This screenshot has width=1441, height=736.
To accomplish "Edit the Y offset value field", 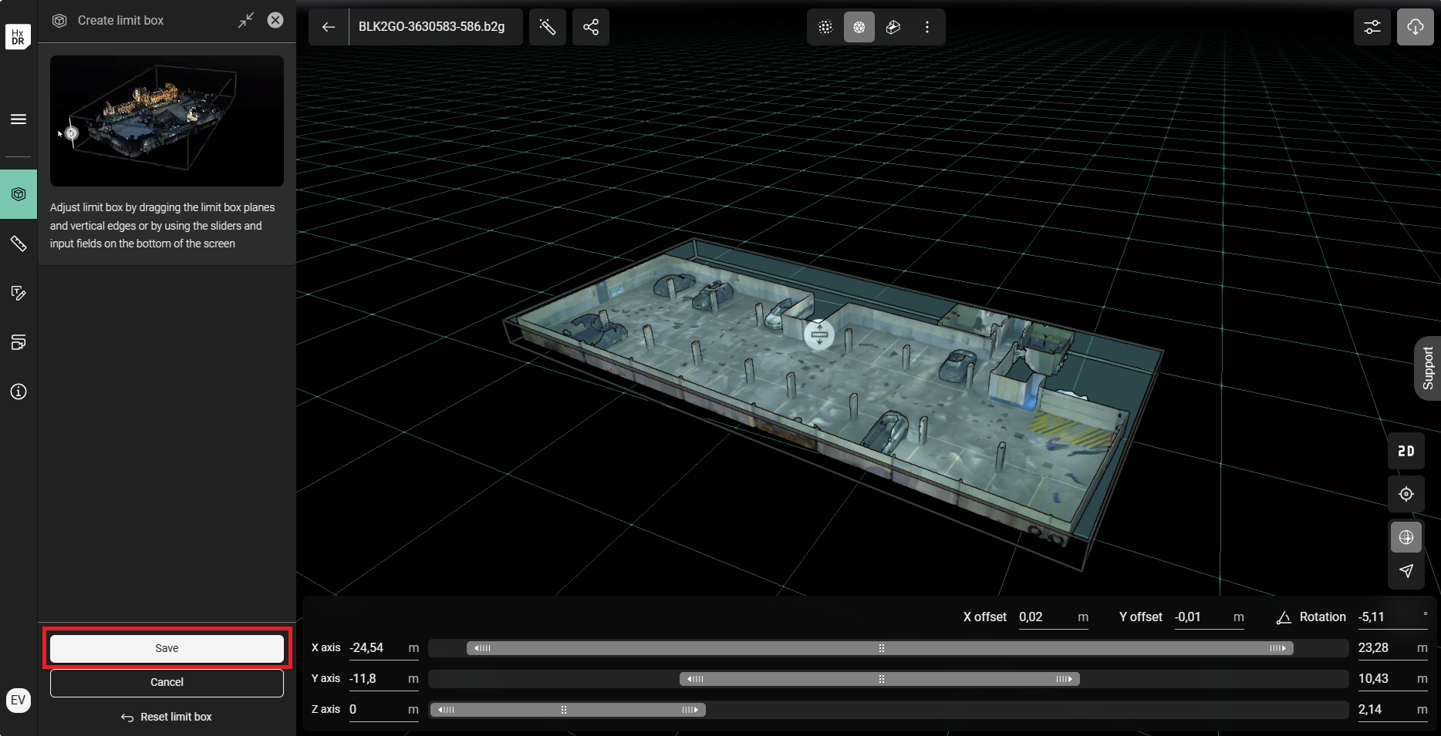I will pyautogui.click(x=1210, y=617).
